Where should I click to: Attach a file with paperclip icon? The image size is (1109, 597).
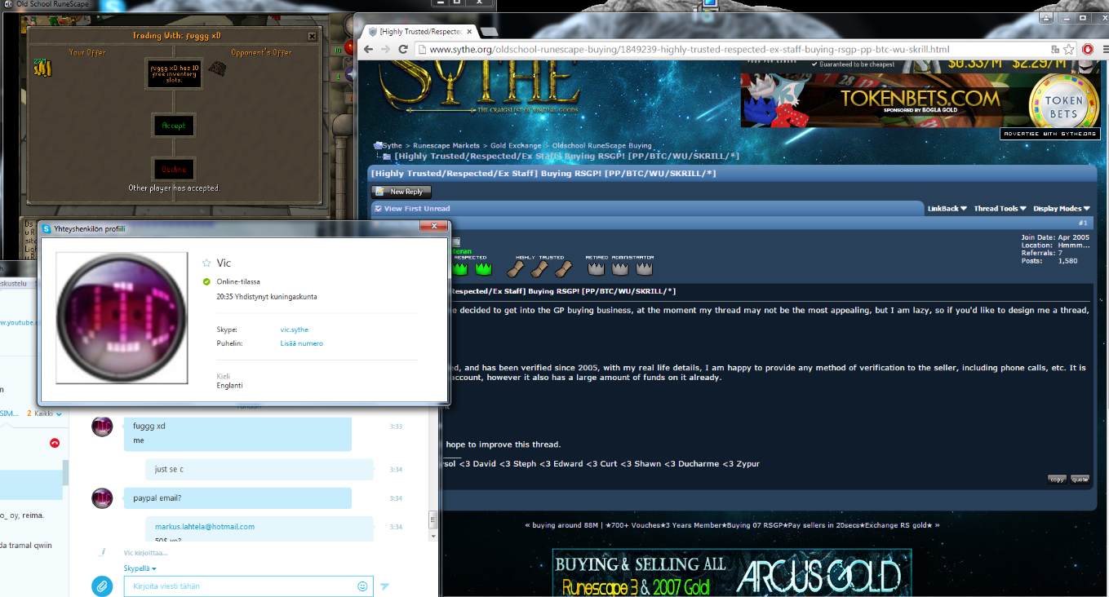(102, 586)
